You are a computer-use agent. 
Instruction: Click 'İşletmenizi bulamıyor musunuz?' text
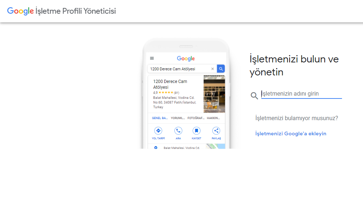(296, 118)
